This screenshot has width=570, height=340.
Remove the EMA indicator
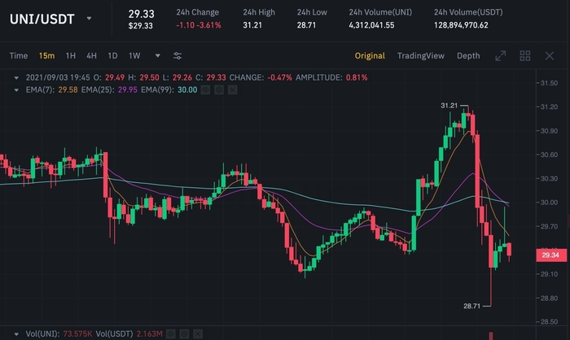(234, 89)
